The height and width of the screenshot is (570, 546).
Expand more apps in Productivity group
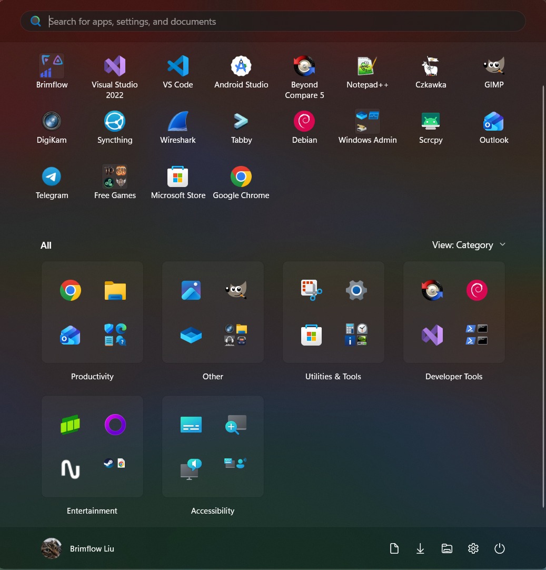(x=115, y=335)
